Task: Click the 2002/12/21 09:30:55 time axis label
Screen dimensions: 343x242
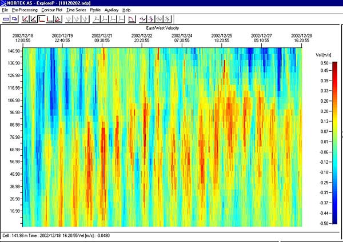Action: pyautogui.click(x=102, y=38)
